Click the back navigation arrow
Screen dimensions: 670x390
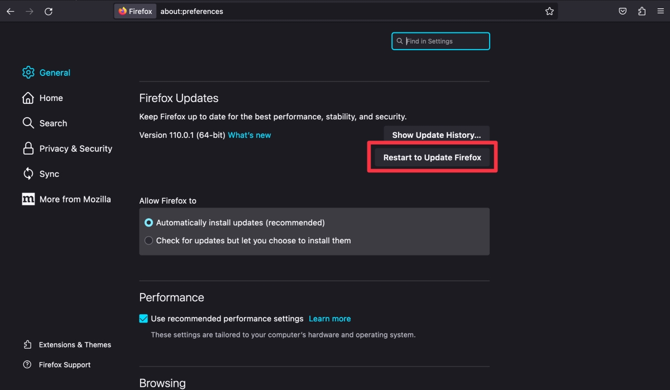tap(10, 11)
